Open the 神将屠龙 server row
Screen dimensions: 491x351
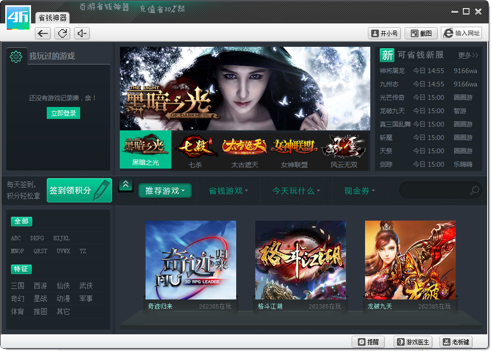tap(428, 71)
